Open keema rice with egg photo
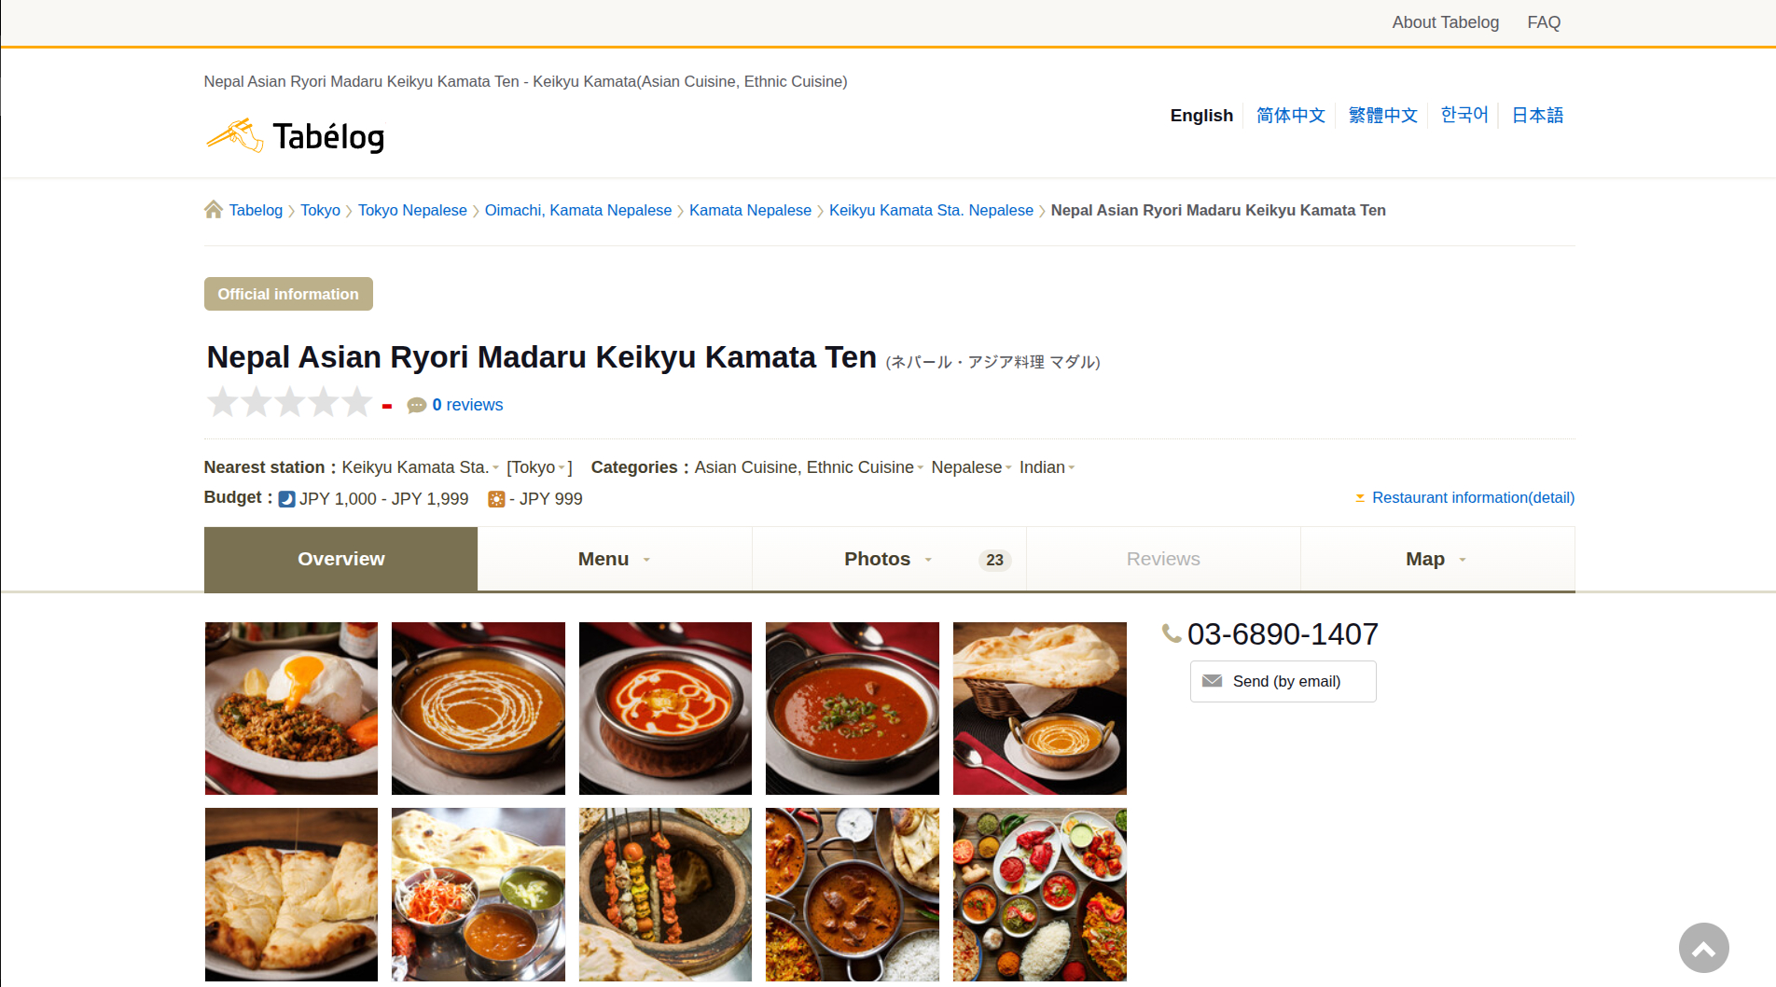Viewport: 1776px width, 987px height. tap(291, 708)
